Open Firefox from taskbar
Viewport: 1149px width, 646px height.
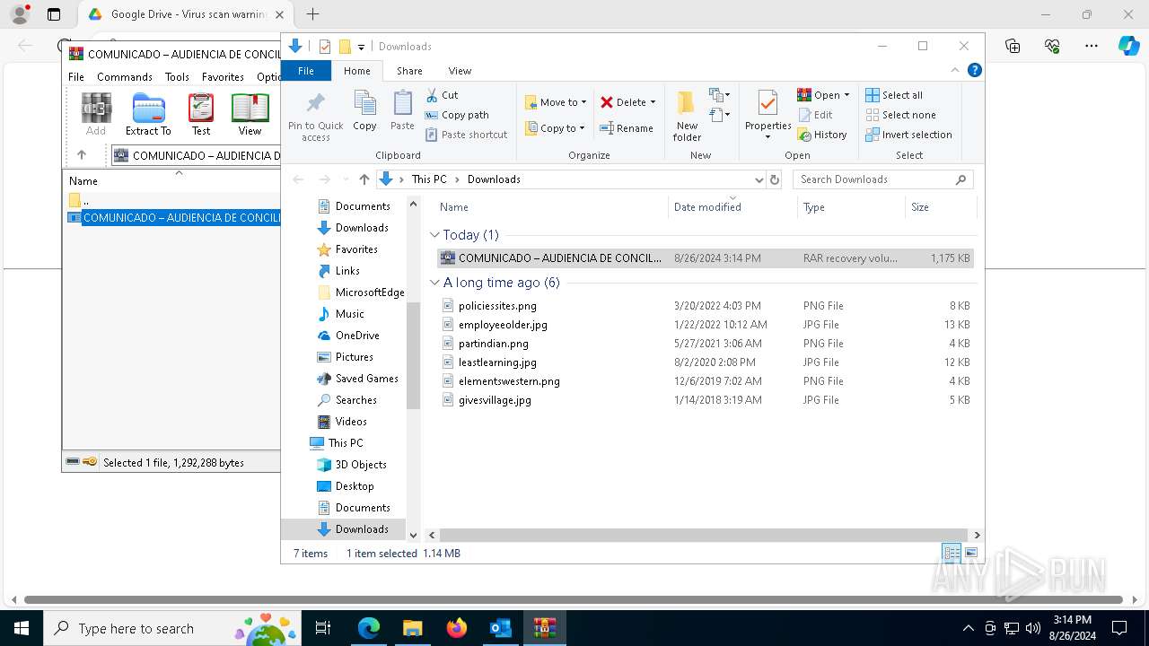pos(457,628)
